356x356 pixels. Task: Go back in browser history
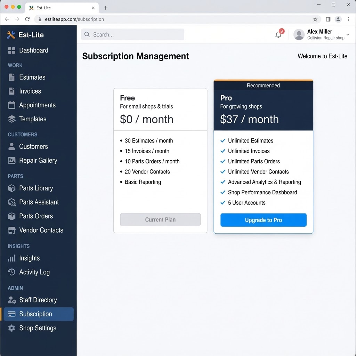point(7,19)
